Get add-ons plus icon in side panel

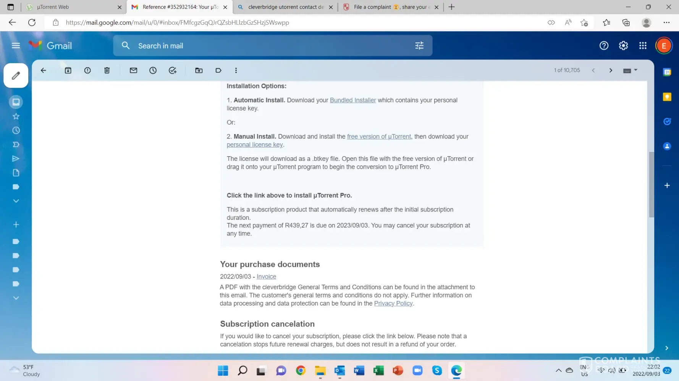667,186
